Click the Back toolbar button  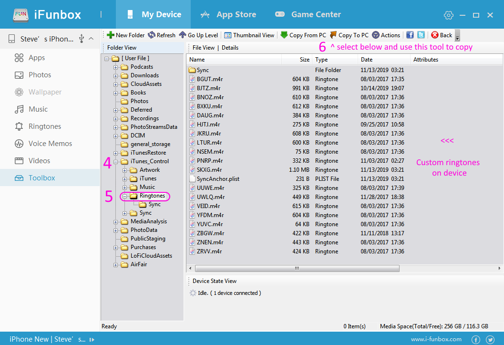442,35
